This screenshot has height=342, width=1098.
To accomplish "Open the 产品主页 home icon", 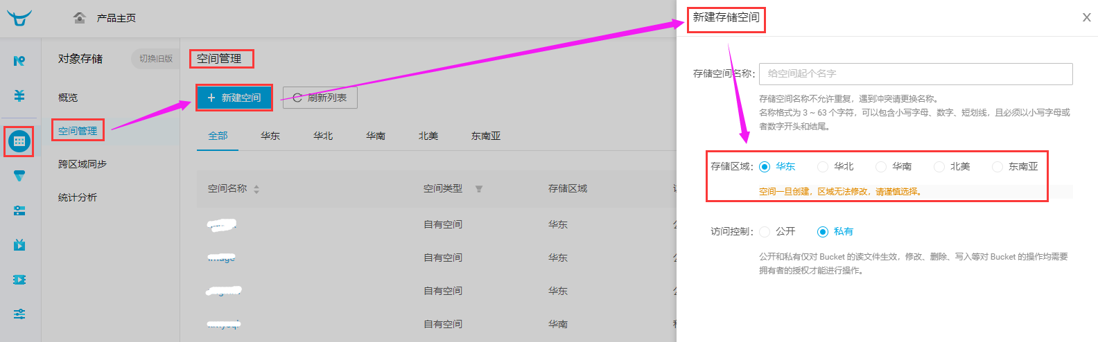I will coord(80,18).
